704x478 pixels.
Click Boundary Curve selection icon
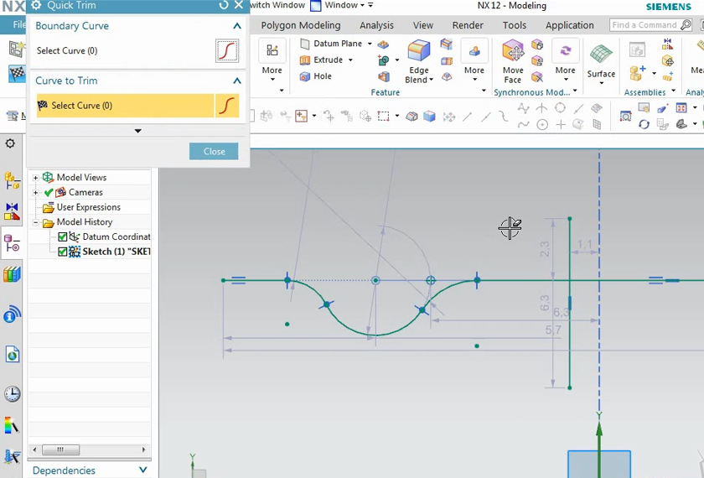click(227, 51)
